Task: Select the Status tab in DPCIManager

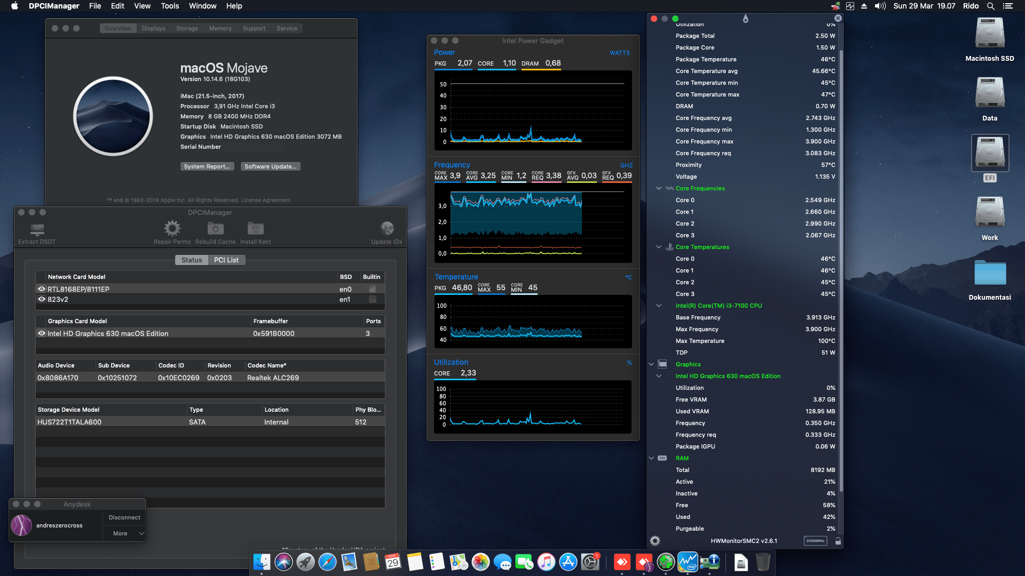Action: (x=192, y=260)
